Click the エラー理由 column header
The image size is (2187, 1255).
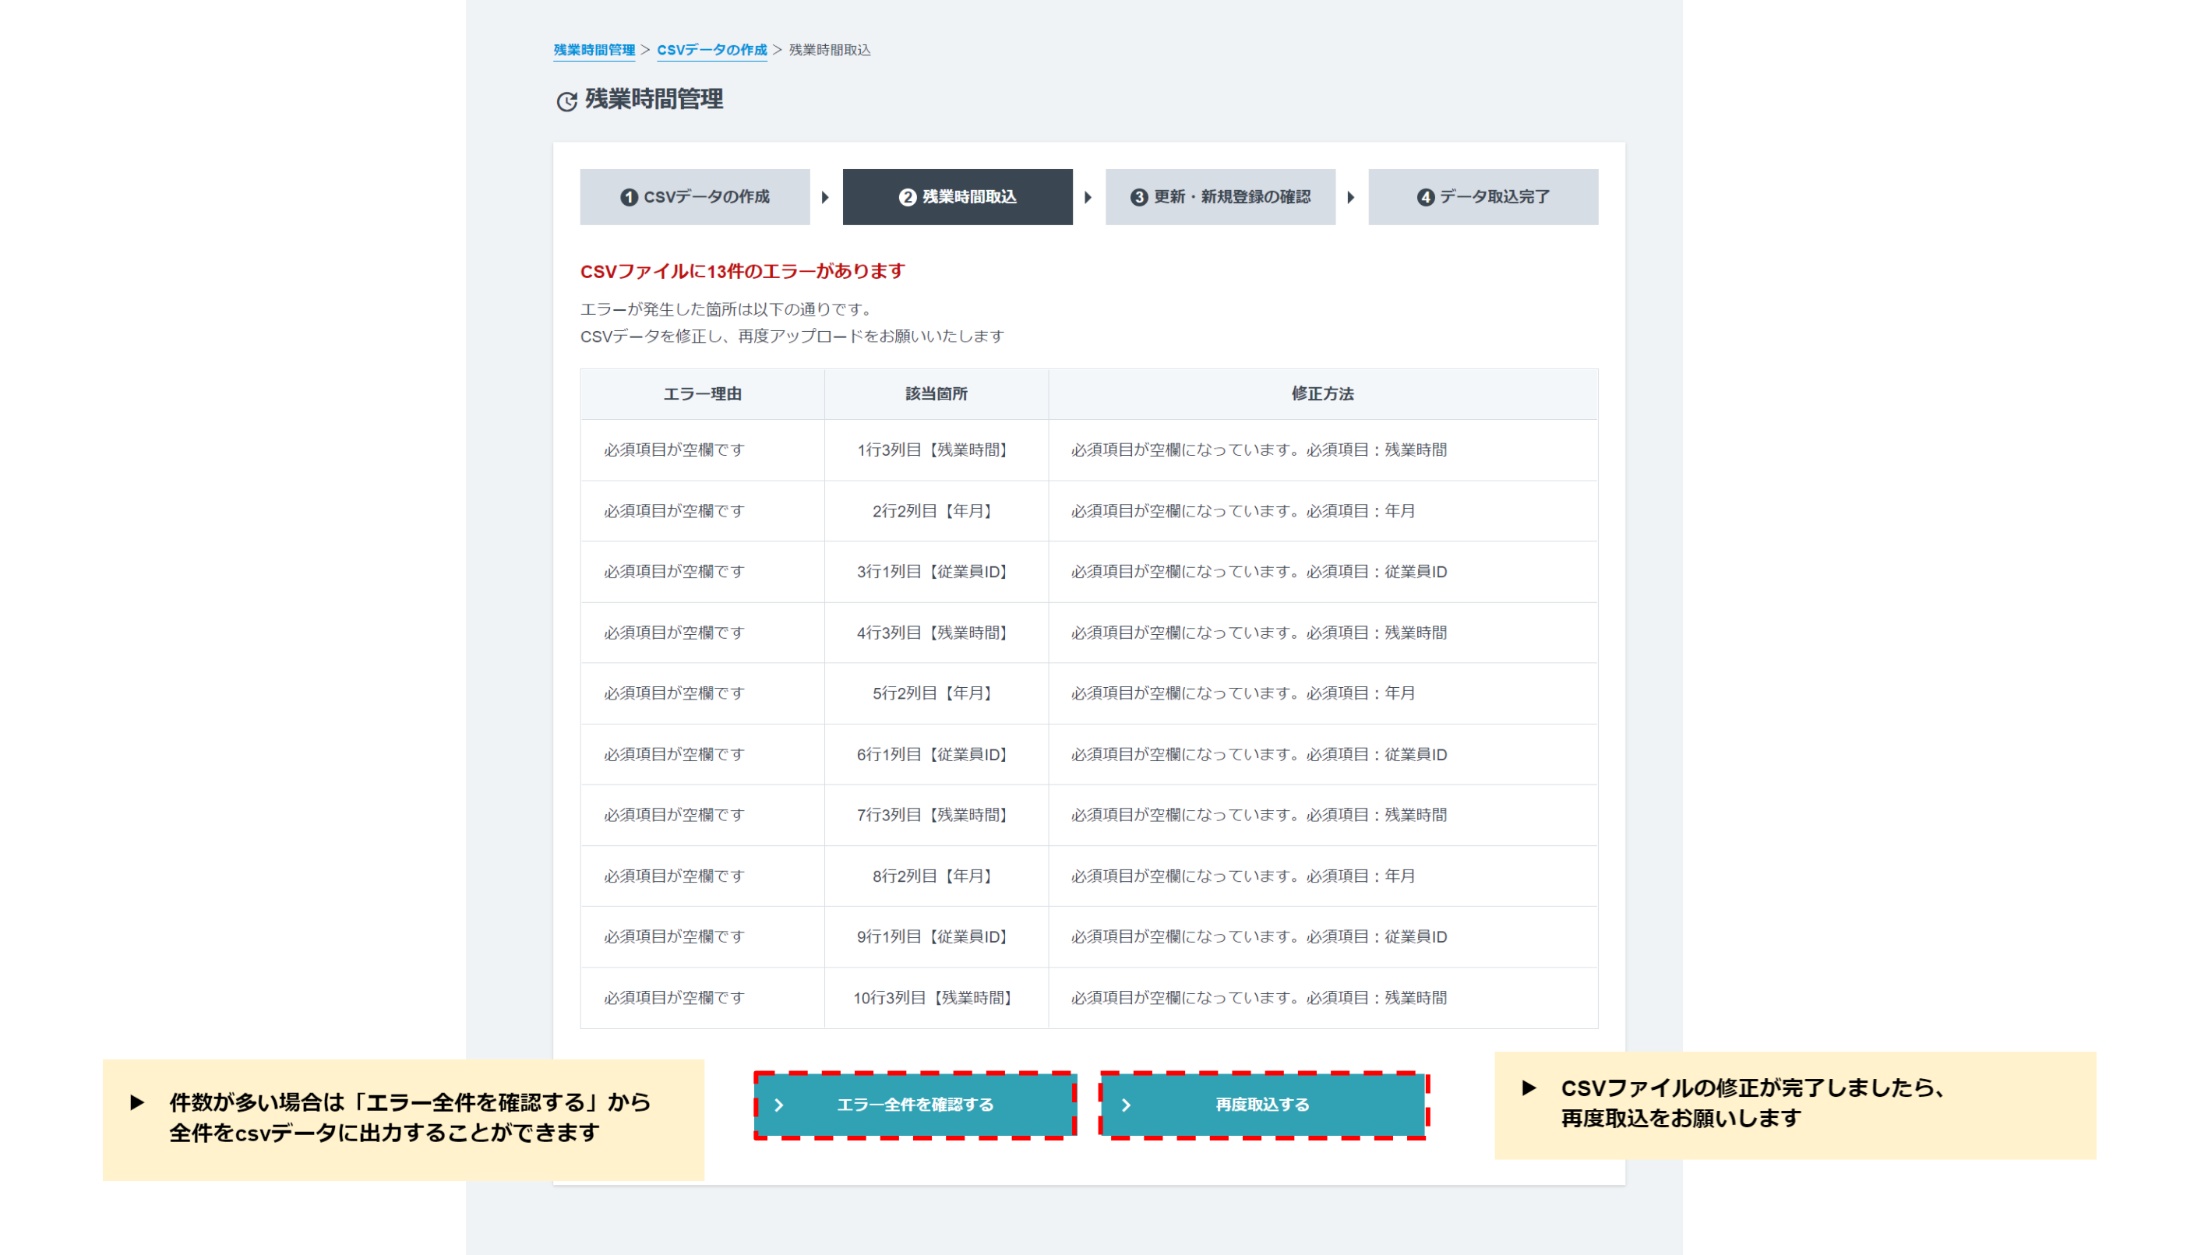click(702, 394)
